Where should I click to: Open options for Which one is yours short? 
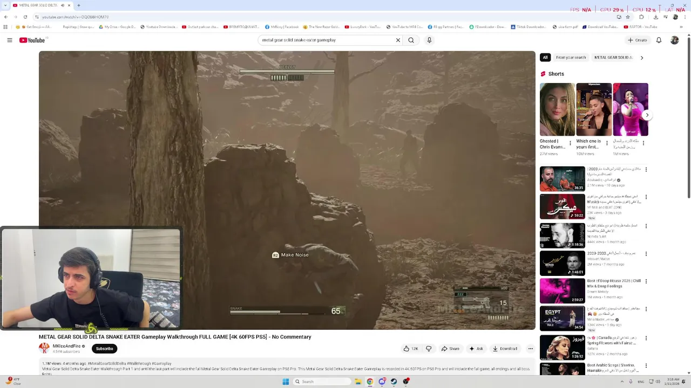606,143
